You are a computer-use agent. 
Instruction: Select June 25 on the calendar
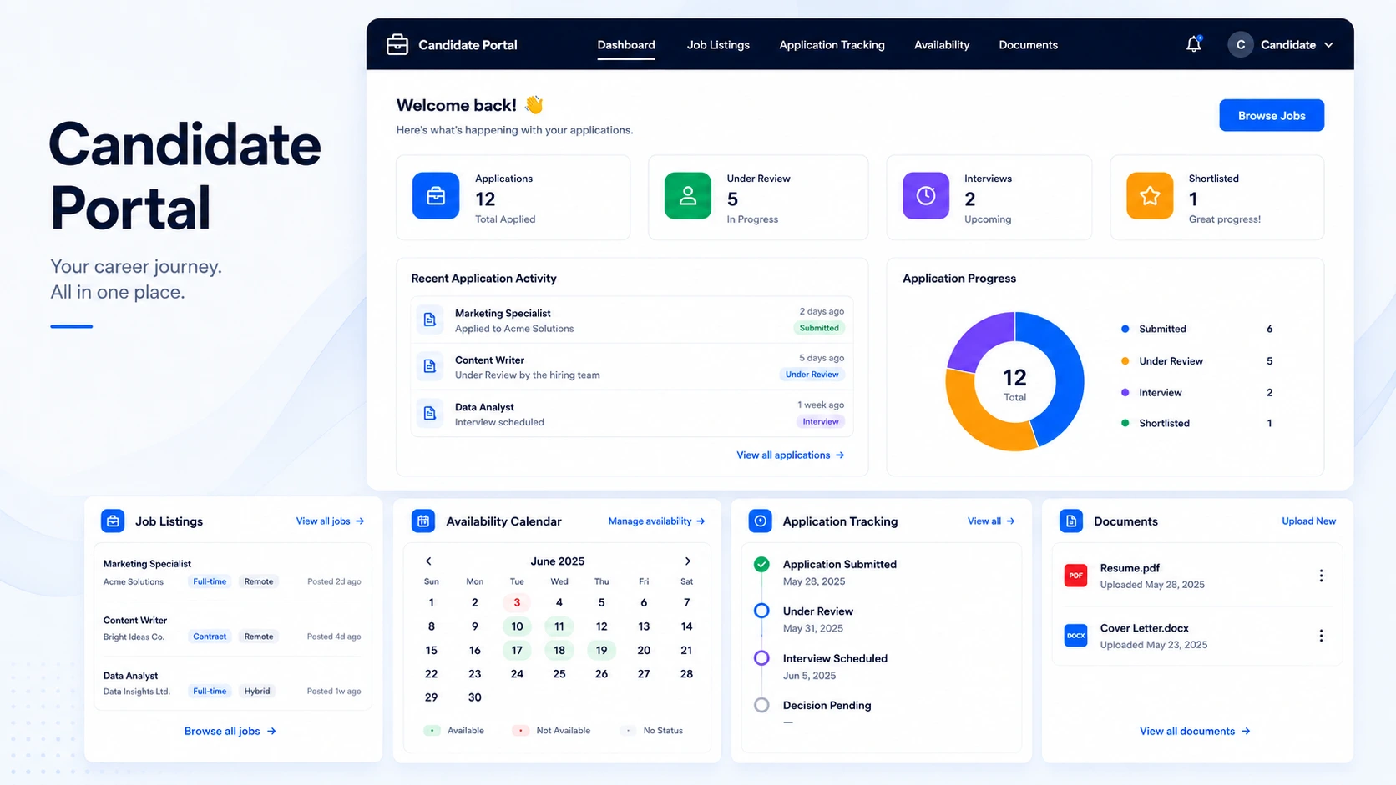pyautogui.click(x=559, y=674)
